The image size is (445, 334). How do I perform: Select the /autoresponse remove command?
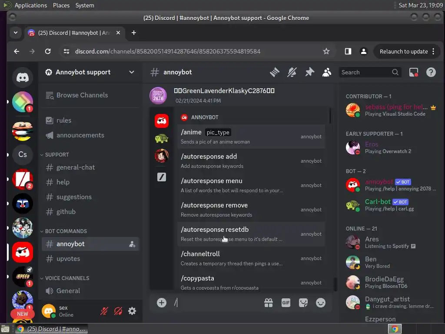[x=251, y=210]
